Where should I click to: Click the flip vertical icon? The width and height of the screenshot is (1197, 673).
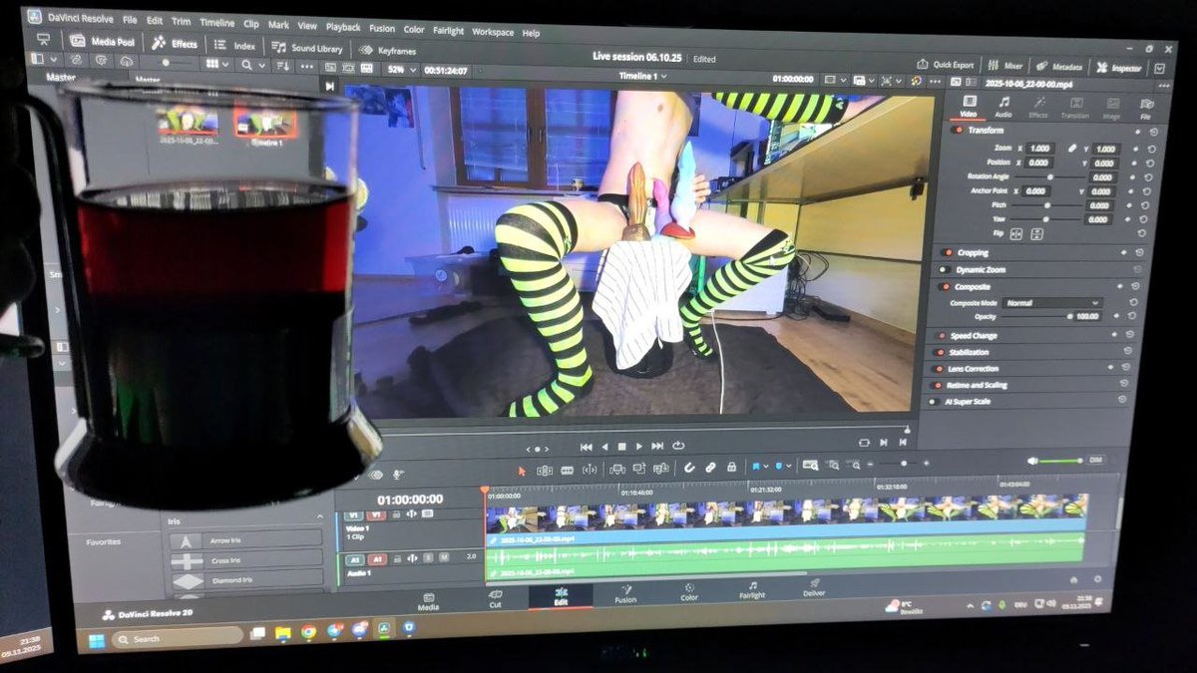tap(1037, 234)
